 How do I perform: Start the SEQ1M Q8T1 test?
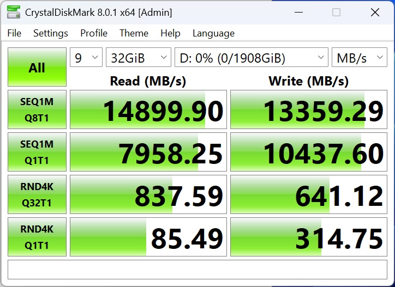point(37,109)
